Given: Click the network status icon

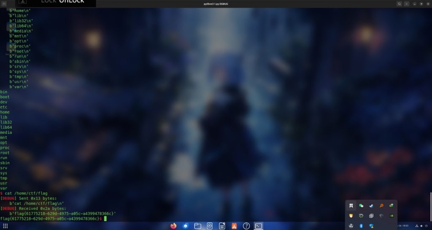Looking at the screenshot, I should pyautogui.click(x=417, y=226).
